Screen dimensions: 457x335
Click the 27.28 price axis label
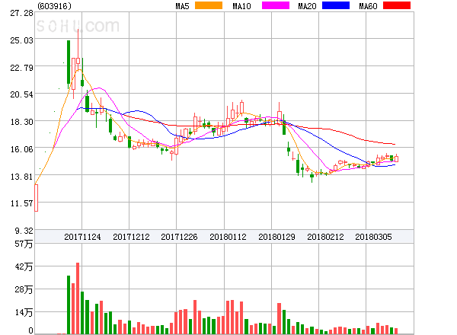click(x=21, y=13)
